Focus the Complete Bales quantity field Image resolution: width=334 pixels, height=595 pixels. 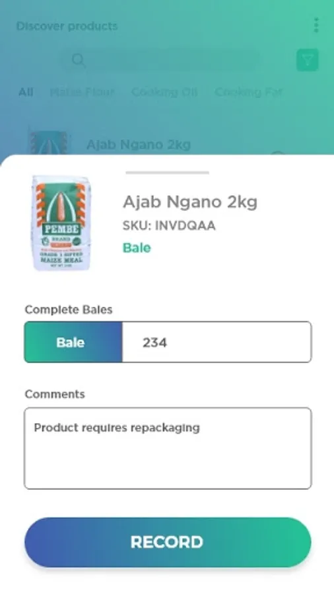[217, 342]
